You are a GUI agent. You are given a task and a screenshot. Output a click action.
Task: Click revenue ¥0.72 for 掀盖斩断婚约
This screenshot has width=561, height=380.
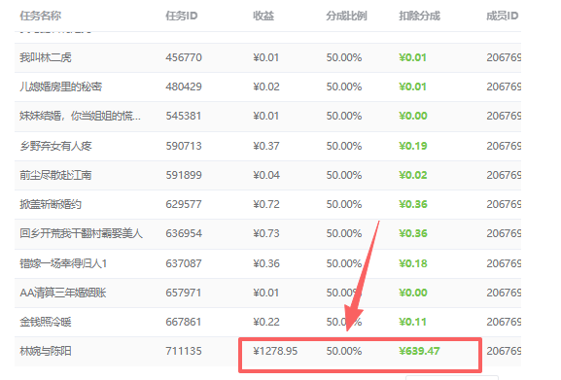pyautogui.click(x=266, y=204)
